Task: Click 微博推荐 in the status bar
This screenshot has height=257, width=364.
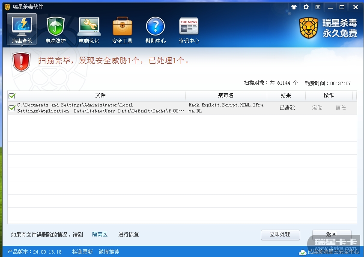Action: pyautogui.click(x=109, y=252)
